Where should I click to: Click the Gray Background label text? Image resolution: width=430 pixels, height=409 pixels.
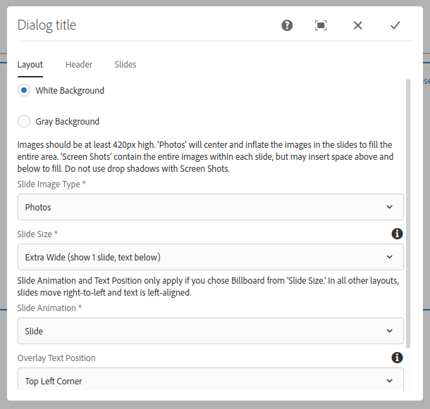pos(67,121)
